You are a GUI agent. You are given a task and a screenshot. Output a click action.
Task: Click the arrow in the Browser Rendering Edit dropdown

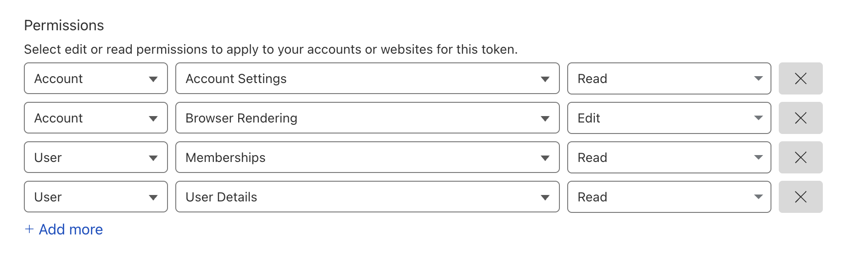(x=758, y=118)
